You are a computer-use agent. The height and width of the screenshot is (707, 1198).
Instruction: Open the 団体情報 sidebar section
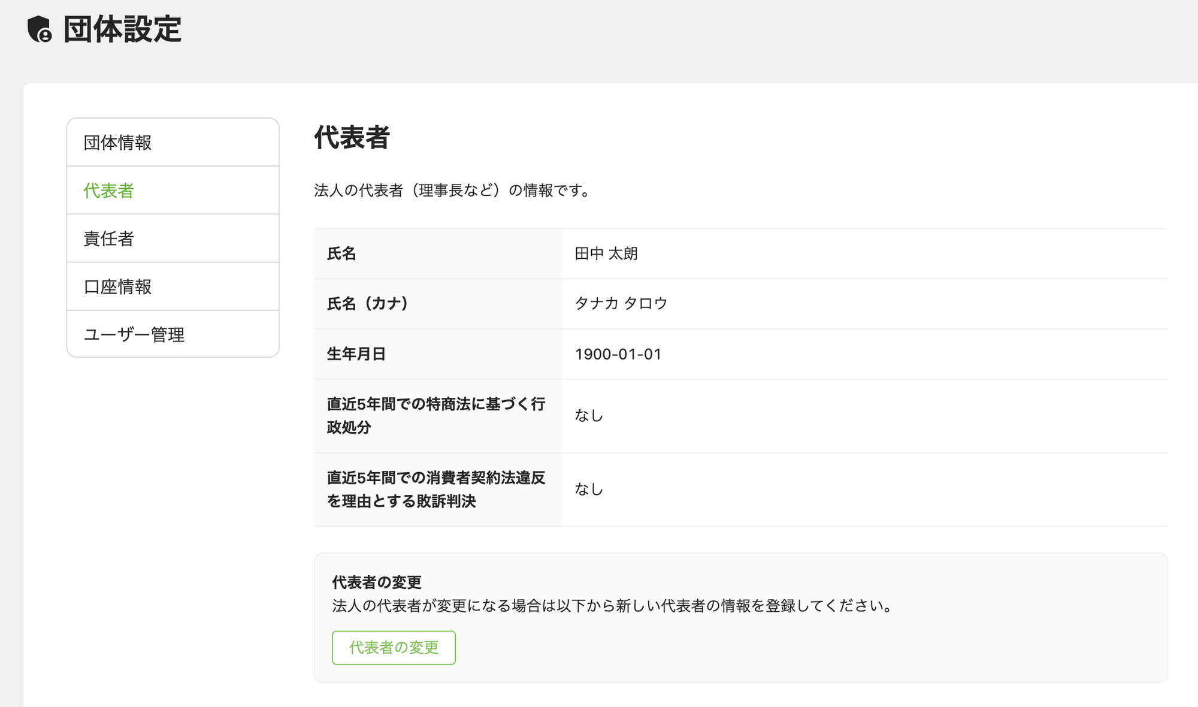coord(173,143)
